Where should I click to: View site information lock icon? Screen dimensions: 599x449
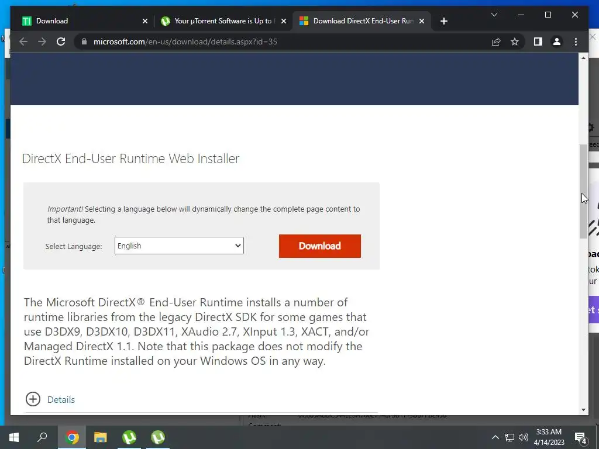click(84, 42)
